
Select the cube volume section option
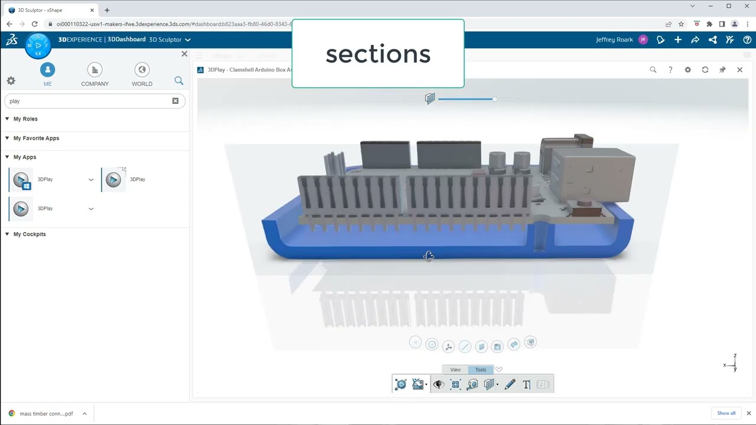pos(530,342)
